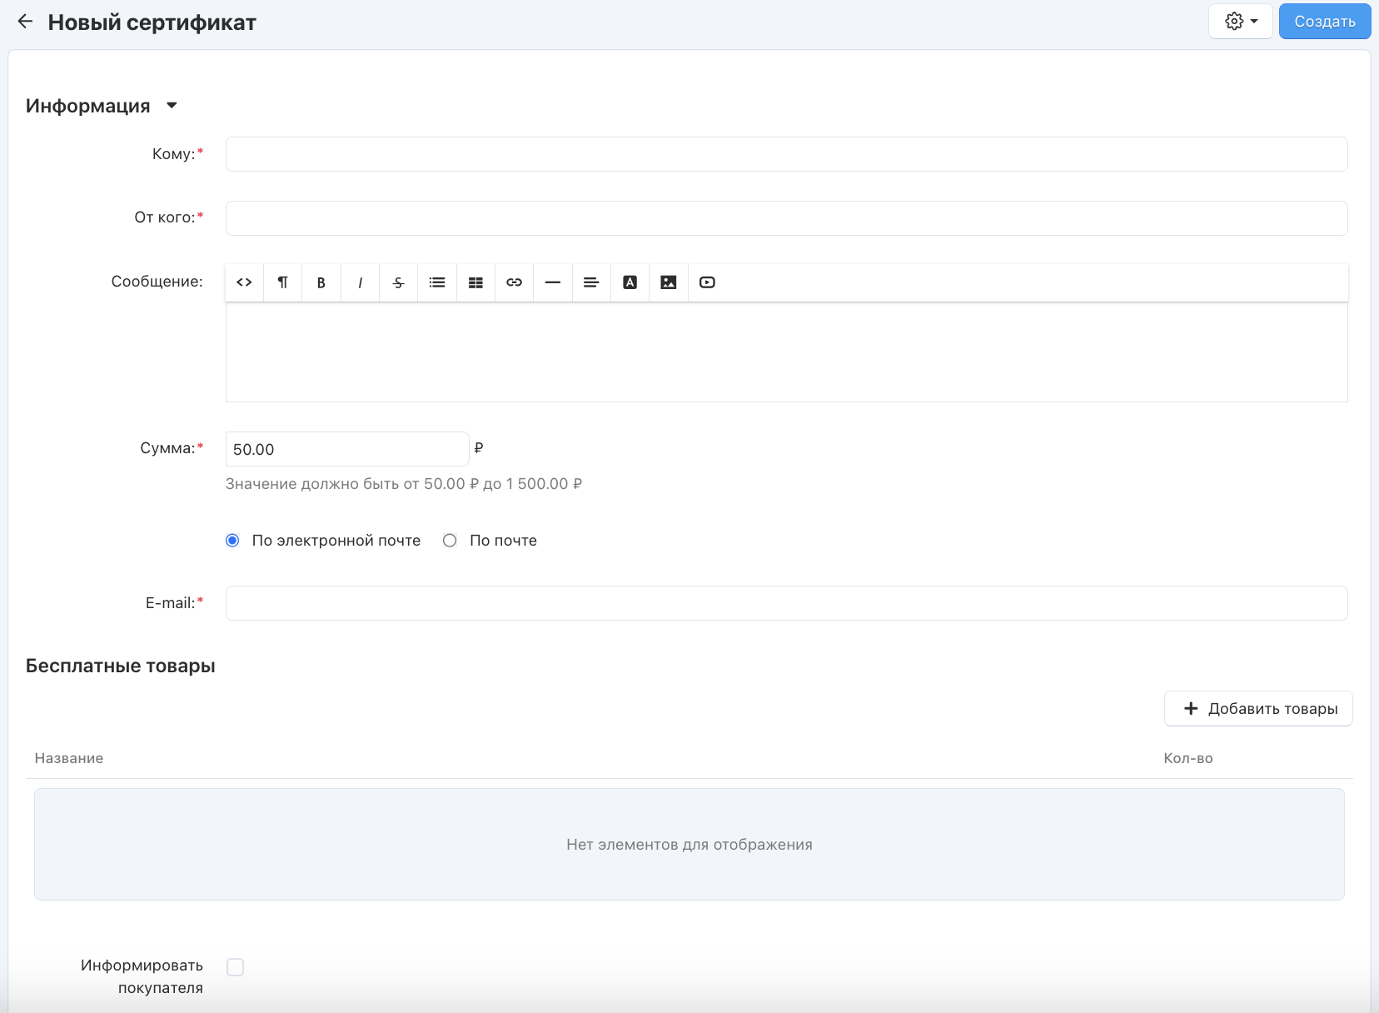Apply italic formatting in message editor
Screen dimensions: 1379x1013
click(x=360, y=282)
